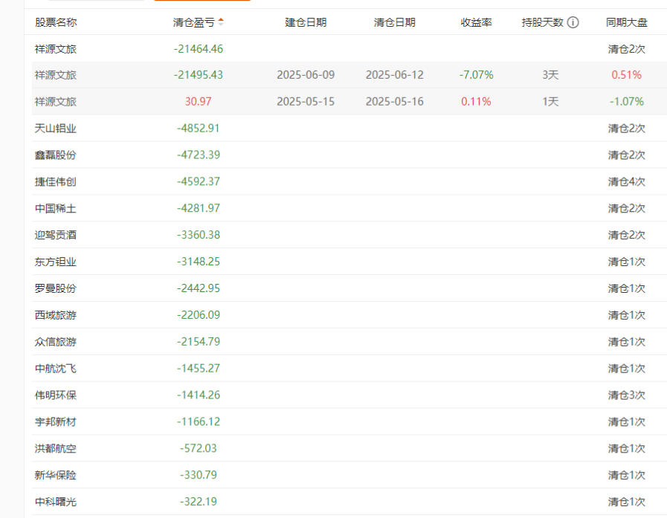Select stock name 迎驾贡酒
The height and width of the screenshot is (518, 667).
[x=56, y=235]
